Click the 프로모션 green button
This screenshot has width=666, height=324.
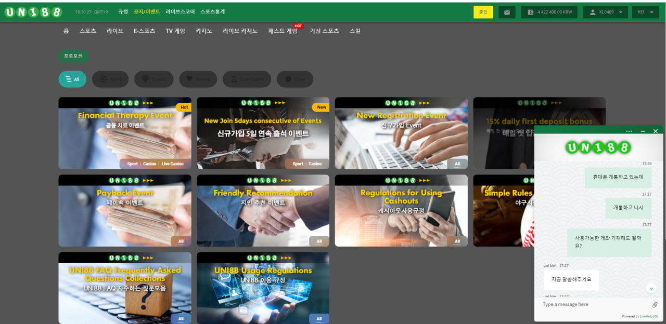click(x=73, y=56)
